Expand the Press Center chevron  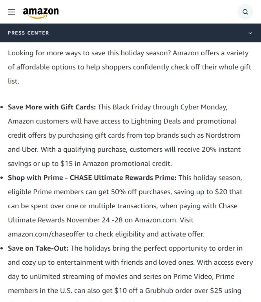click(x=250, y=33)
